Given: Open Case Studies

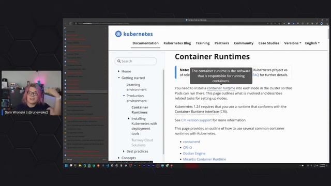Looking at the screenshot, I should pyautogui.click(x=269, y=43).
